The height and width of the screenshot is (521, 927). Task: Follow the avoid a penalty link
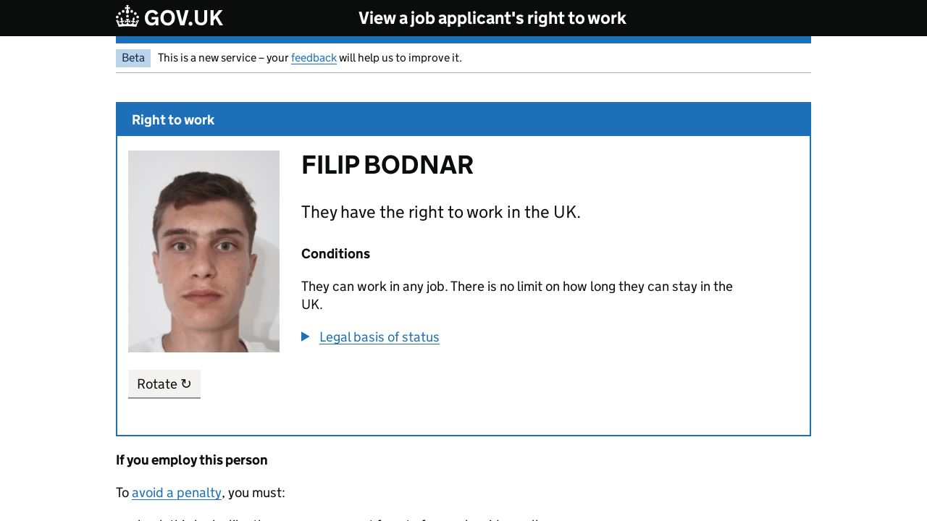click(x=177, y=493)
